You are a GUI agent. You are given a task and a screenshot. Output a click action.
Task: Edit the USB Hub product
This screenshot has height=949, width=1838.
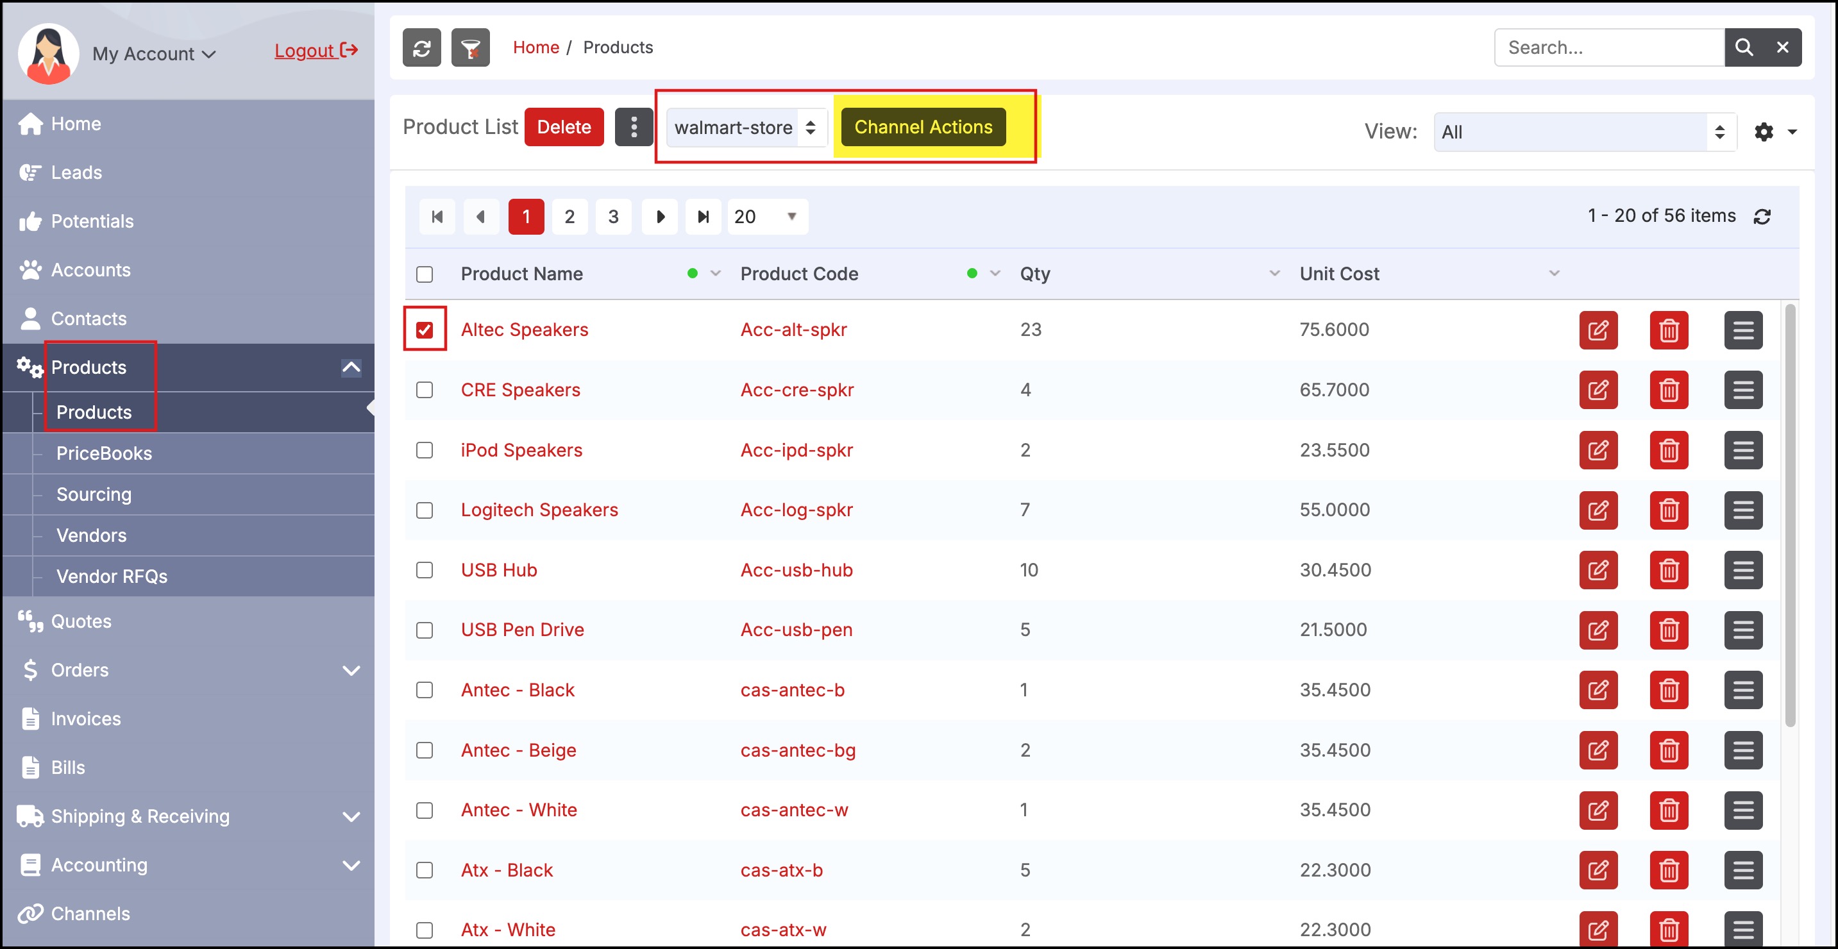(1598, 570)
